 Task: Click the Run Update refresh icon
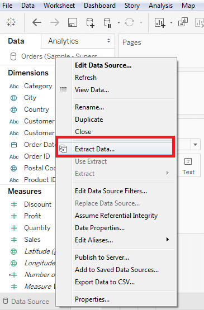click(x=130, y=22)
